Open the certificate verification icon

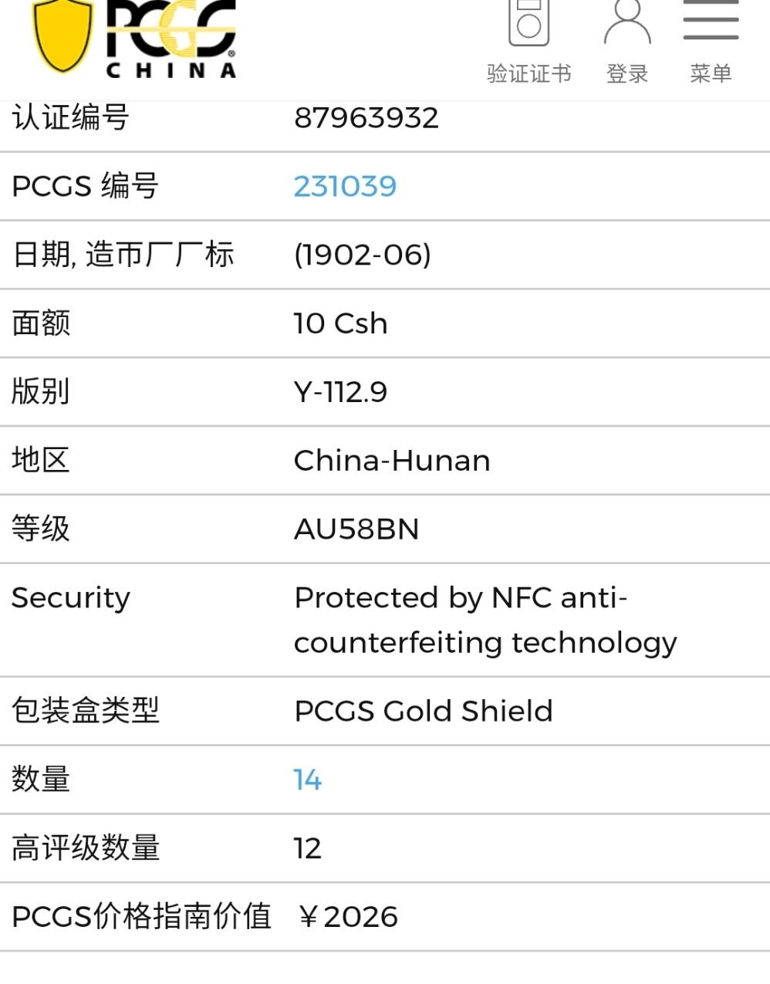click(529, 22)
